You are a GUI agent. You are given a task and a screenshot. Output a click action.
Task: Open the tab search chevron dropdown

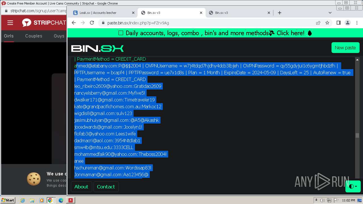[330, 13]
